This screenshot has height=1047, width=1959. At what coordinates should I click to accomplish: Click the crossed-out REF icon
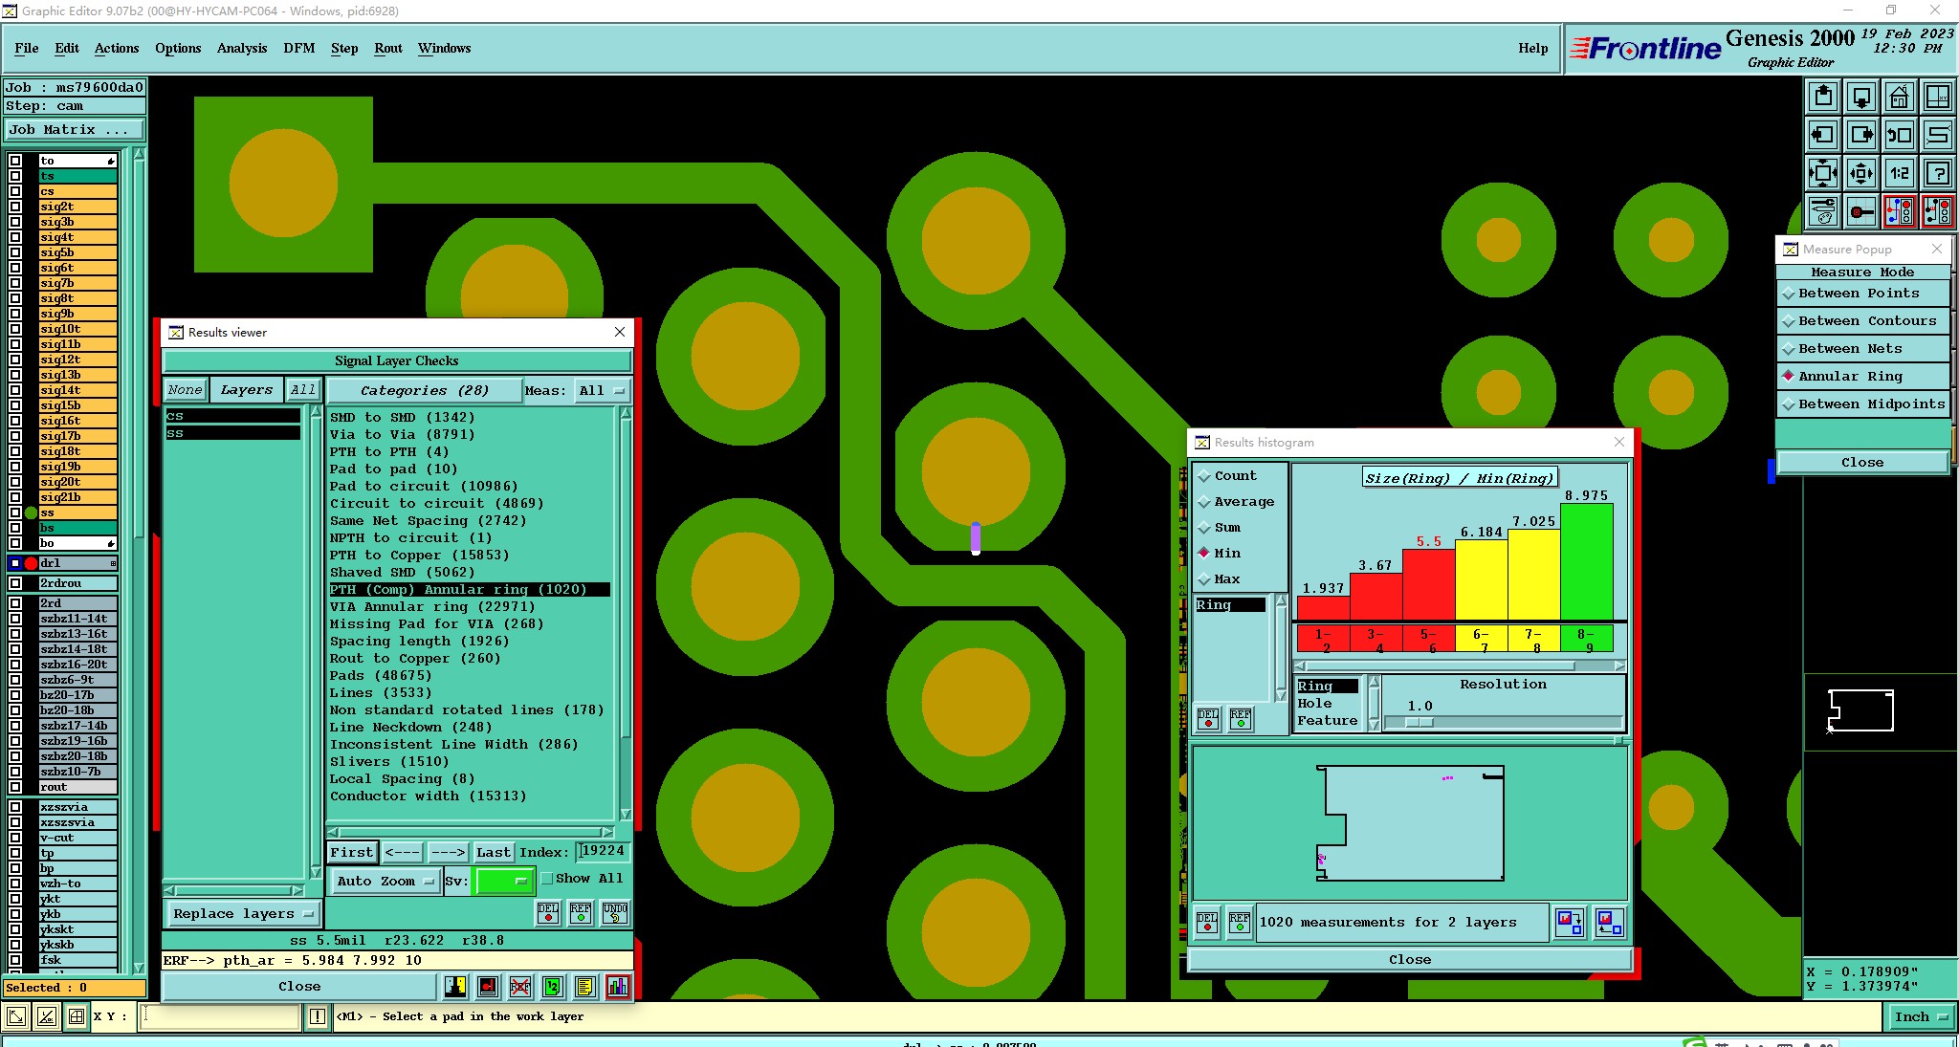(520, 987)
